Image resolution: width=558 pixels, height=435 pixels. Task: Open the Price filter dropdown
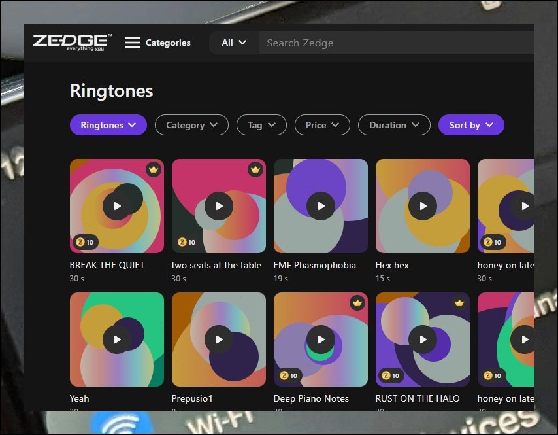click(322, 125)
